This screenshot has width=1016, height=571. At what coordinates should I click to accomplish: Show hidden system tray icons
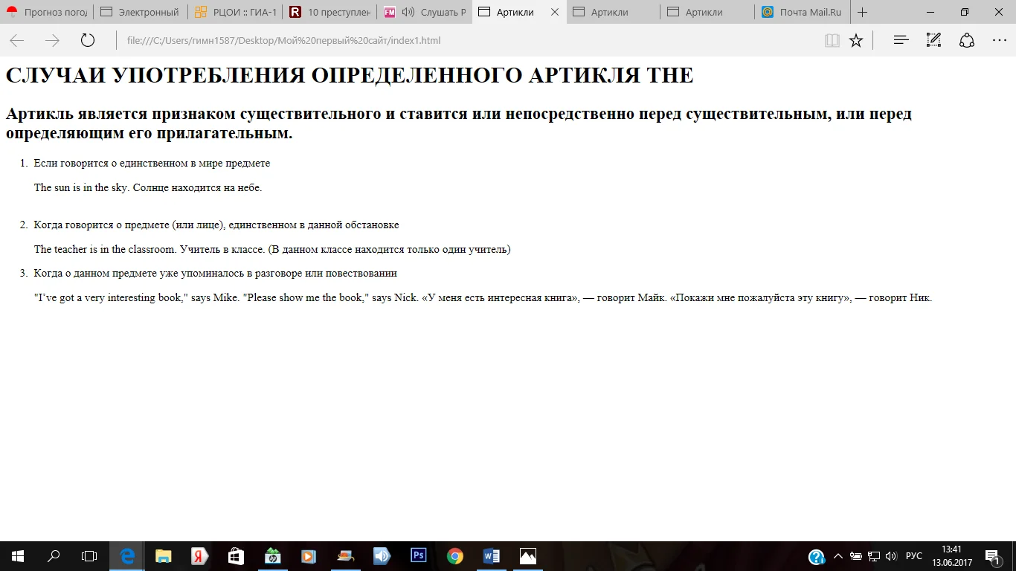(x=838, y=556)
